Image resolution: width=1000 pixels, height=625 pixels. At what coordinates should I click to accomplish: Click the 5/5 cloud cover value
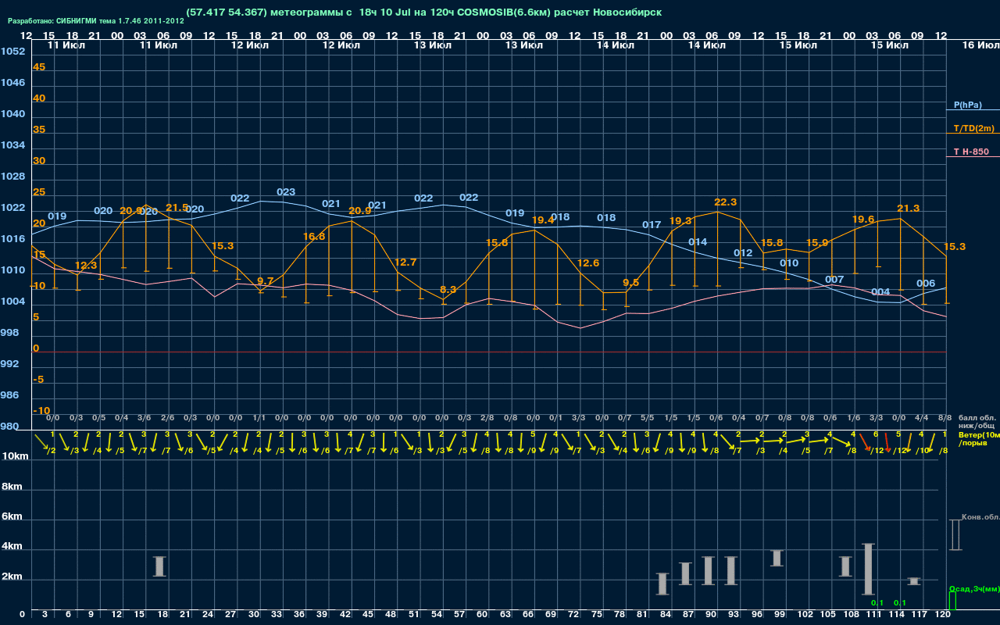648,419
